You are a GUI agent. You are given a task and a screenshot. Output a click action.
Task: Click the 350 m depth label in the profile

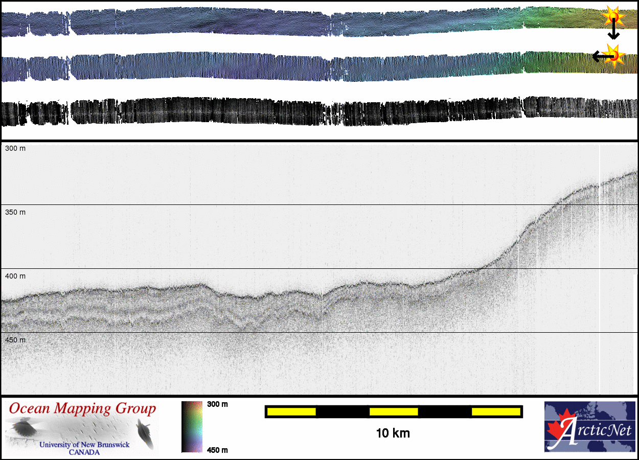15,212
